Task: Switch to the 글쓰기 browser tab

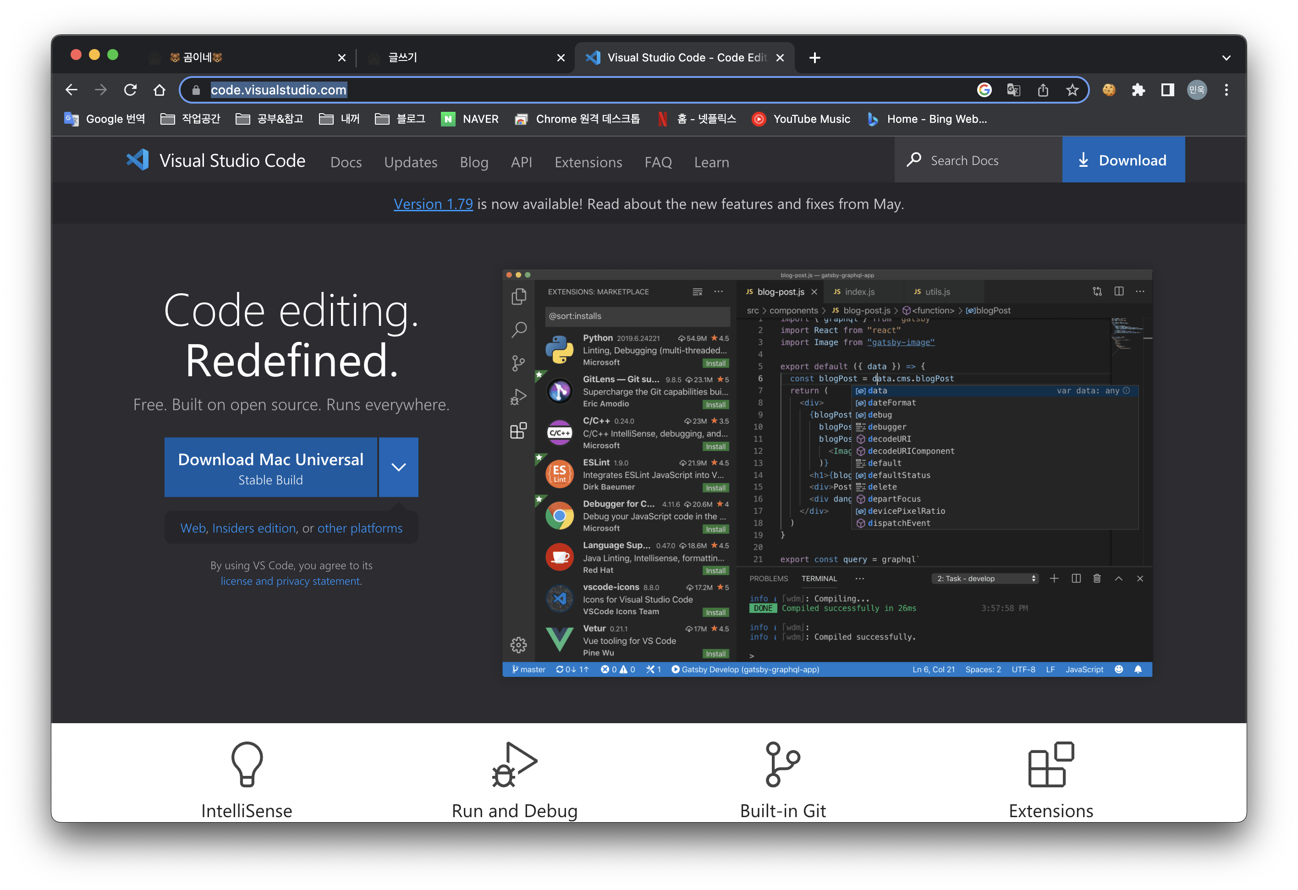Action: [x=403, y=57]
